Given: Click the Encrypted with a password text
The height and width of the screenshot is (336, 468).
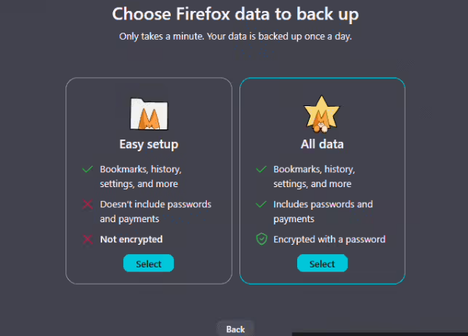Looking at the screenshot, I should click(x=329, y=239).
